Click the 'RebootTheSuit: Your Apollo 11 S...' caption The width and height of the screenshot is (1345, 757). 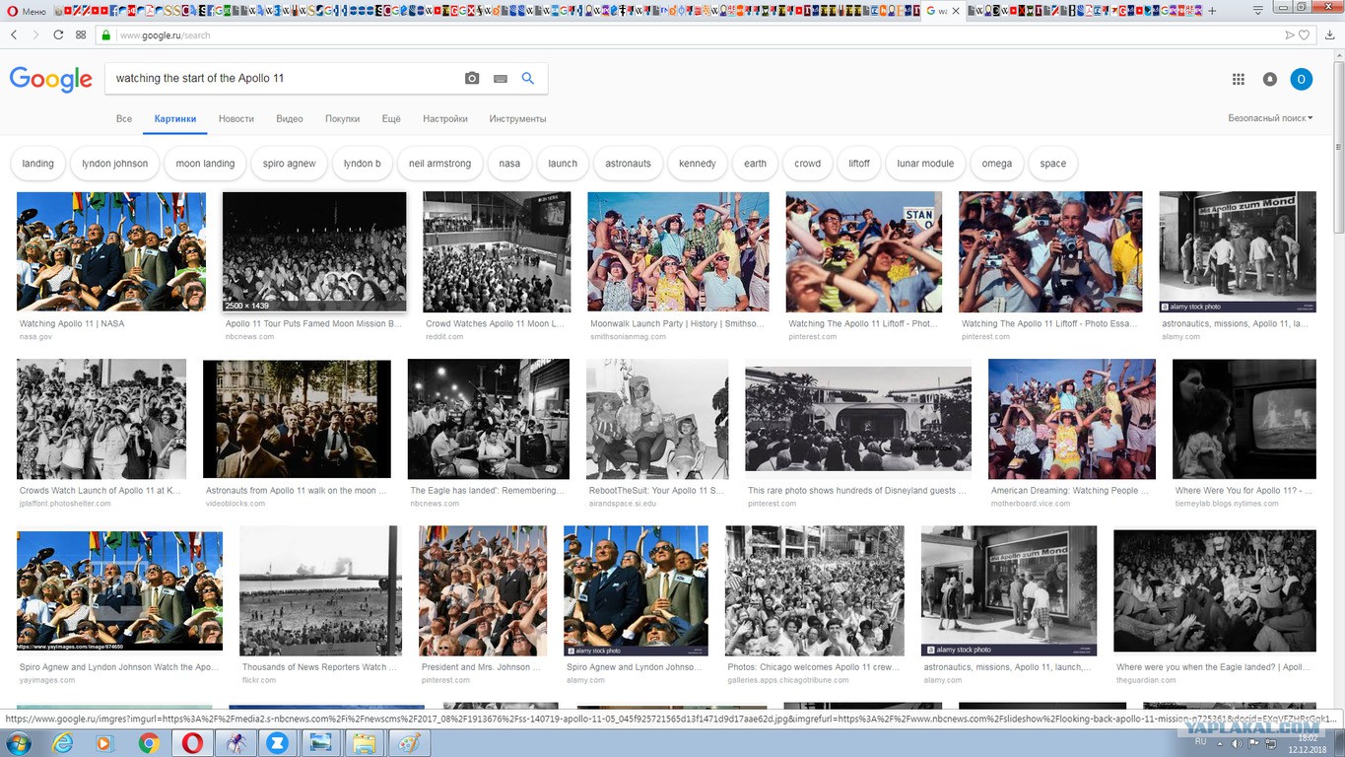click(x=656, y=490)
